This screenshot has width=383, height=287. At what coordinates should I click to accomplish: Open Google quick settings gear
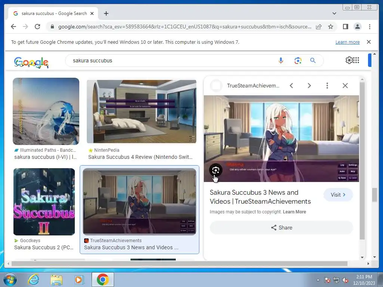pos(349,60)
